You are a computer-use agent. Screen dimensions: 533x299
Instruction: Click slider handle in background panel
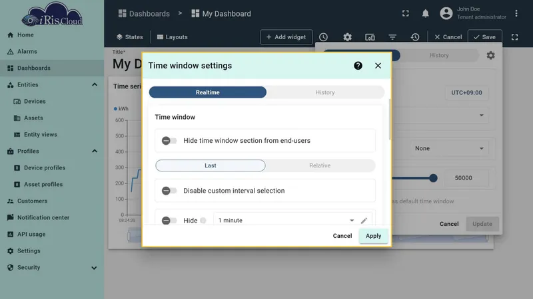coord(433,178)
